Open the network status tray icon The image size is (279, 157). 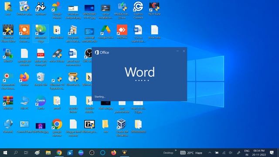(x=224, y=153)
